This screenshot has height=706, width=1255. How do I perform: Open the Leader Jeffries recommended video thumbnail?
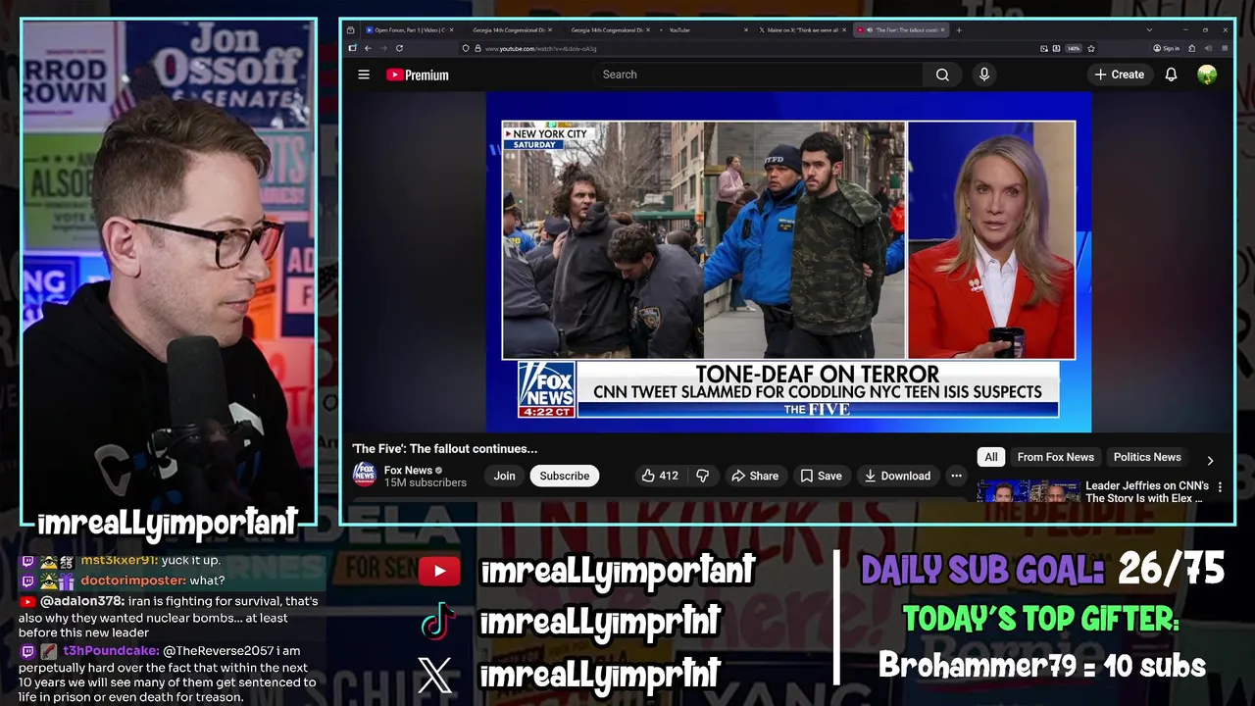click(x=1028, y=491)
